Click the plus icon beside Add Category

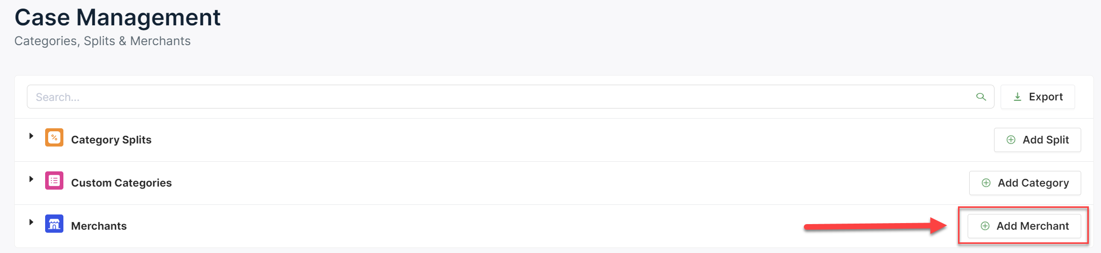pos(986,183)
